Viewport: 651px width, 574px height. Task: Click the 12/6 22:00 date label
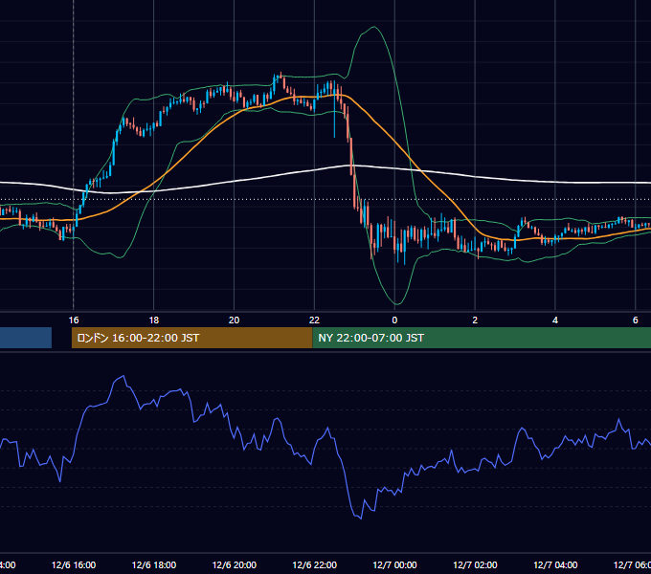[315, 564]
